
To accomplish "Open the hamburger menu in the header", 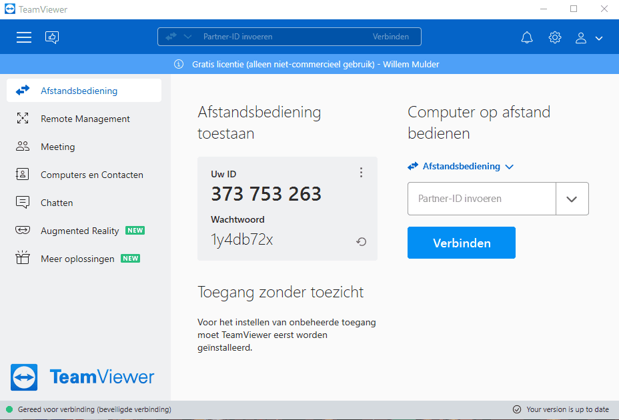I will pyautogui.click(x=24, y=37).
